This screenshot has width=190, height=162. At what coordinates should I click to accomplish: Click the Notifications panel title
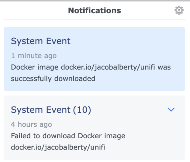[x=95, y=11]
